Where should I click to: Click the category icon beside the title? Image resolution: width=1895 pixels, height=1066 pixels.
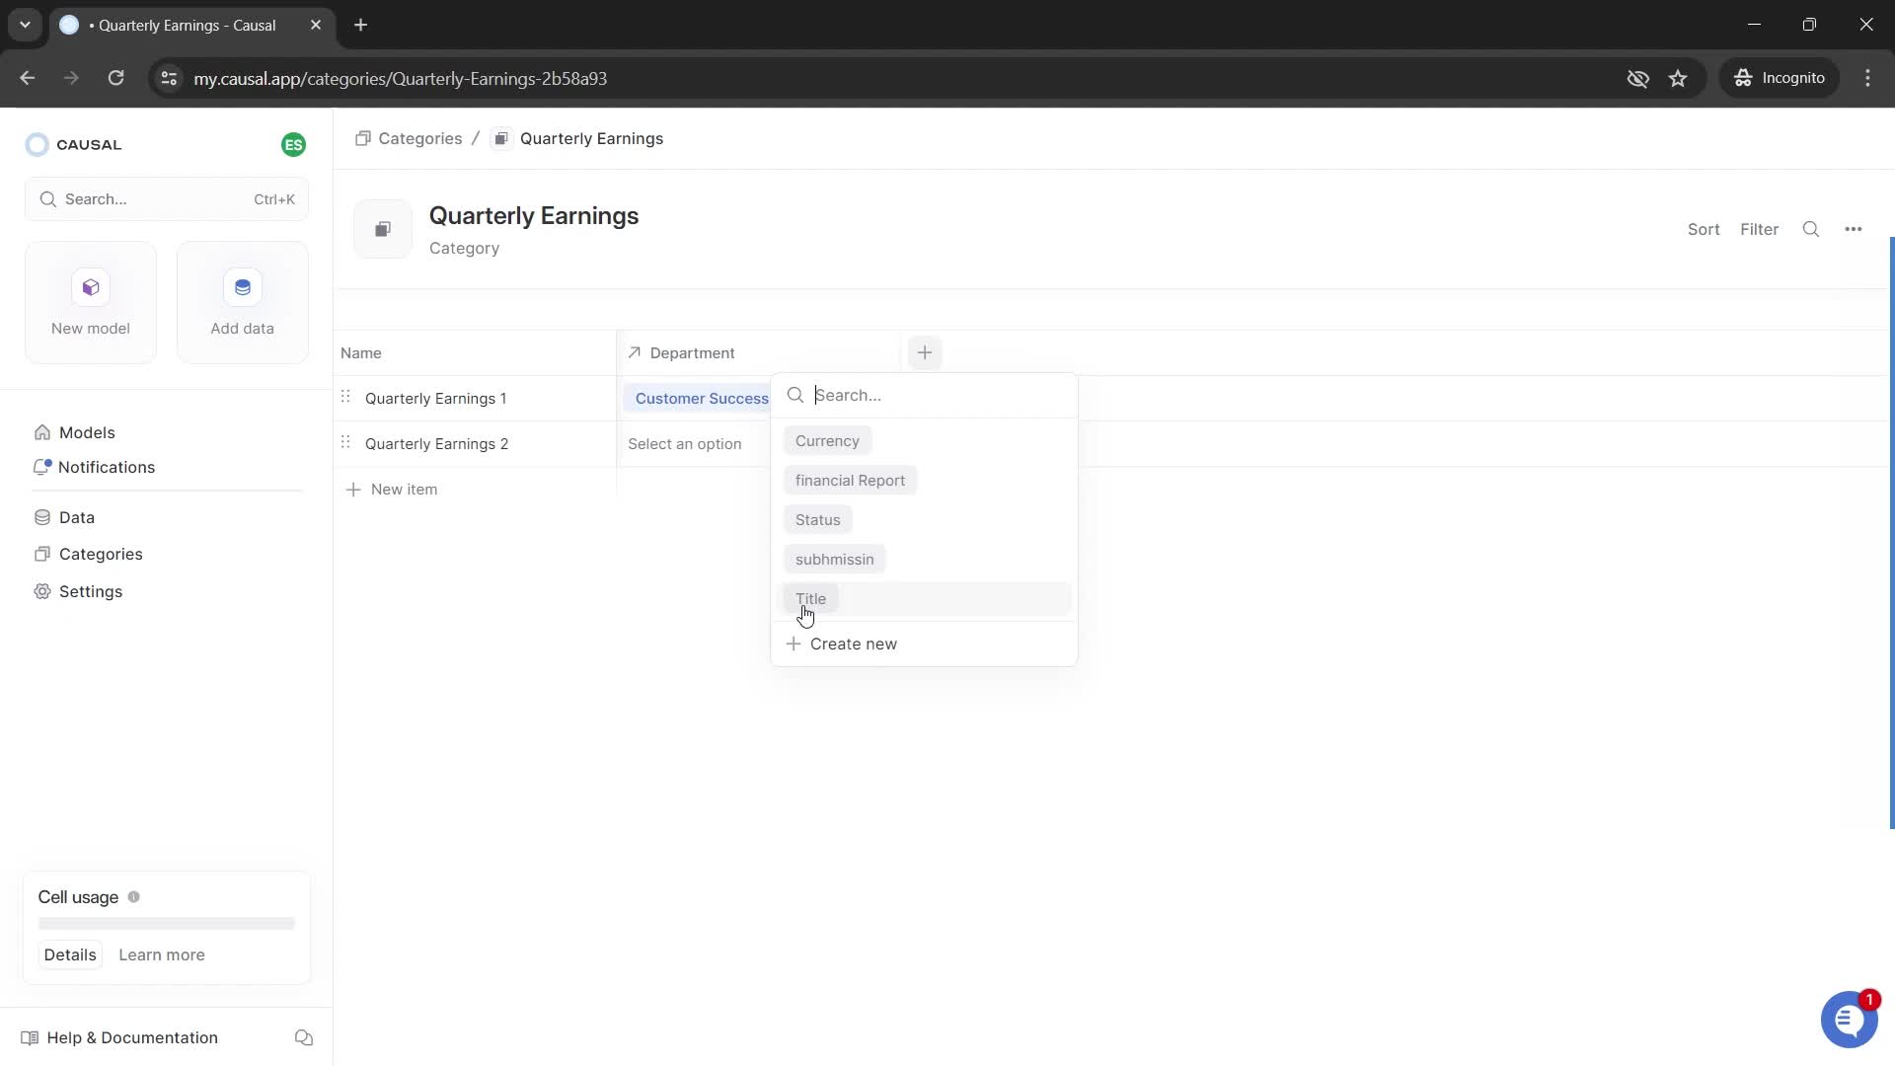click(x=383, y=229)
